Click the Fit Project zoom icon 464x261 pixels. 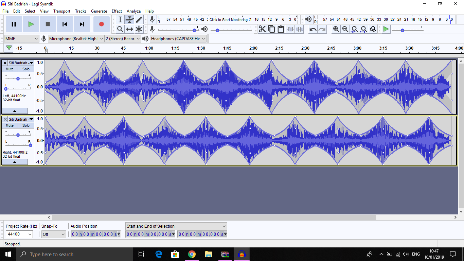tap(364, 29)
